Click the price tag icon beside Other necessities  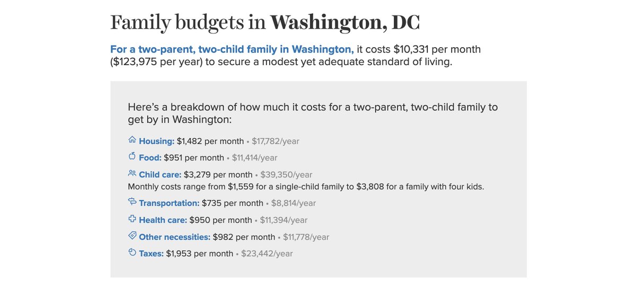point(132,236)
